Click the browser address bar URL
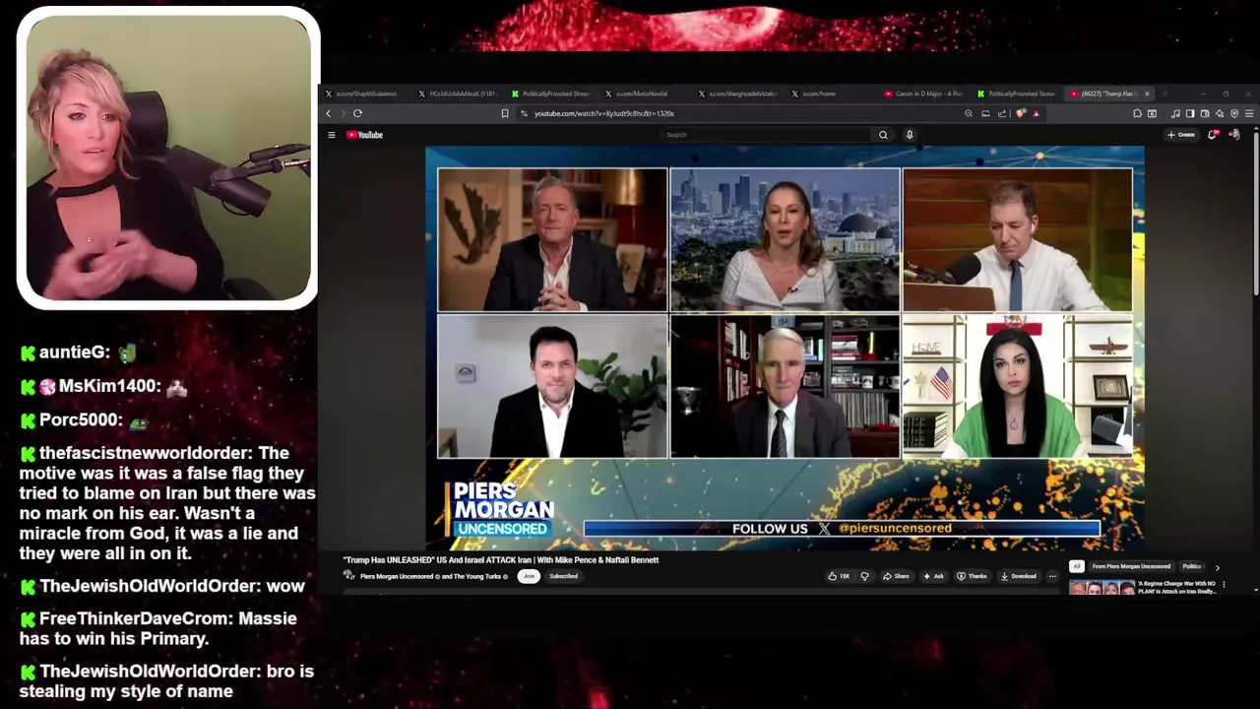 603,113
